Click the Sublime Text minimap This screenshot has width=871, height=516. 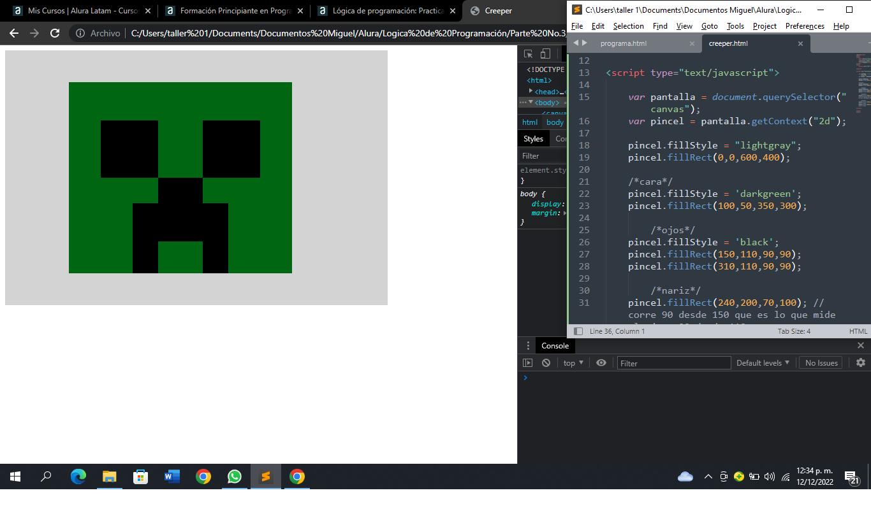862,83
